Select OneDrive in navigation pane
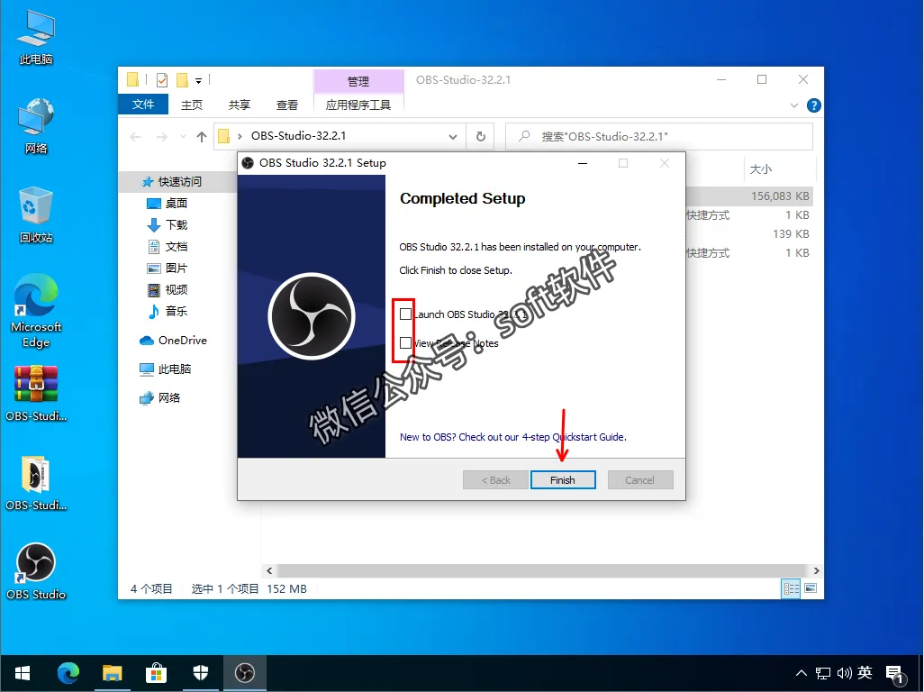Screen dimensions: 924x692 pyautogui.click(x=173, y=340)
